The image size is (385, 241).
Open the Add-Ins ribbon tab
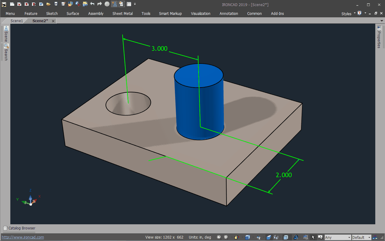pos(277,14)
